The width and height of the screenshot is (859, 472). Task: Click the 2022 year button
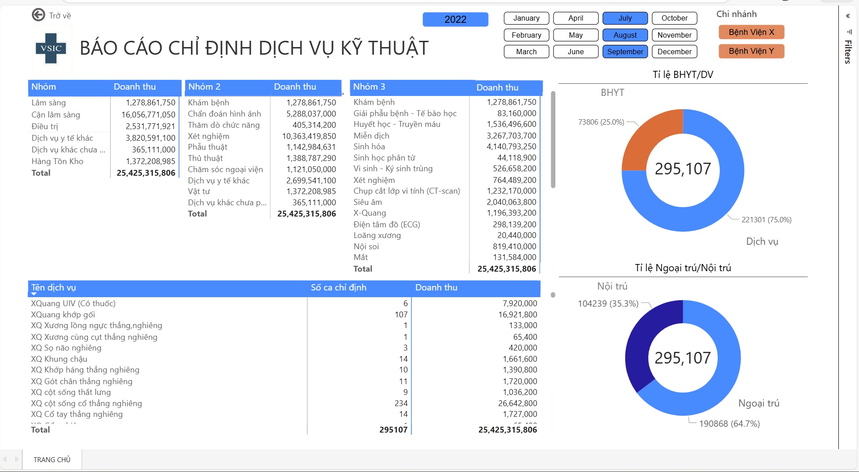(x=455, y=19)
